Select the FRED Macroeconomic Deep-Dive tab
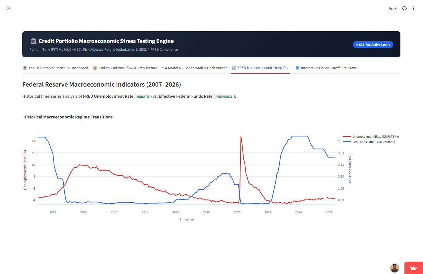The width and height of the screenshot is (423, 274). 261,68
